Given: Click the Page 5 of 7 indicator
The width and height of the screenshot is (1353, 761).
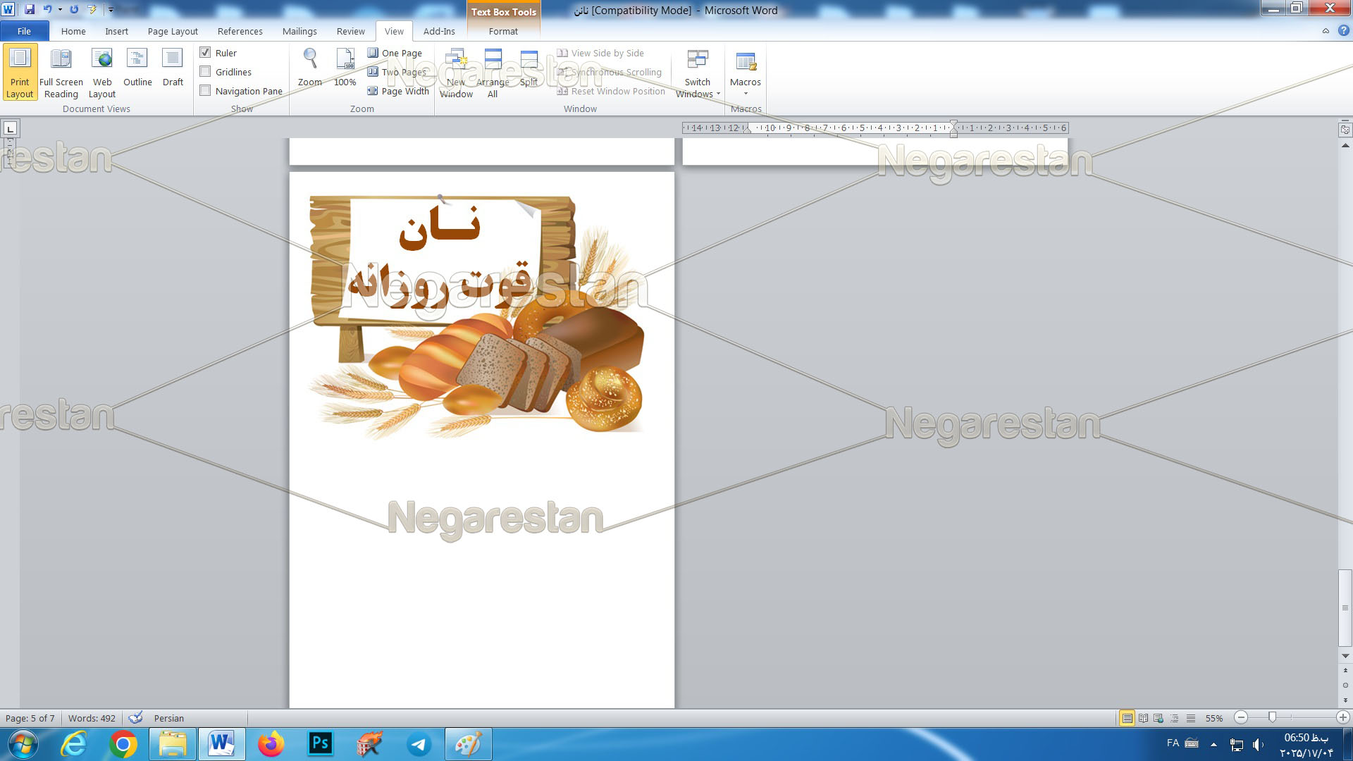Looking at the screenshot, I should click(30, 718).
